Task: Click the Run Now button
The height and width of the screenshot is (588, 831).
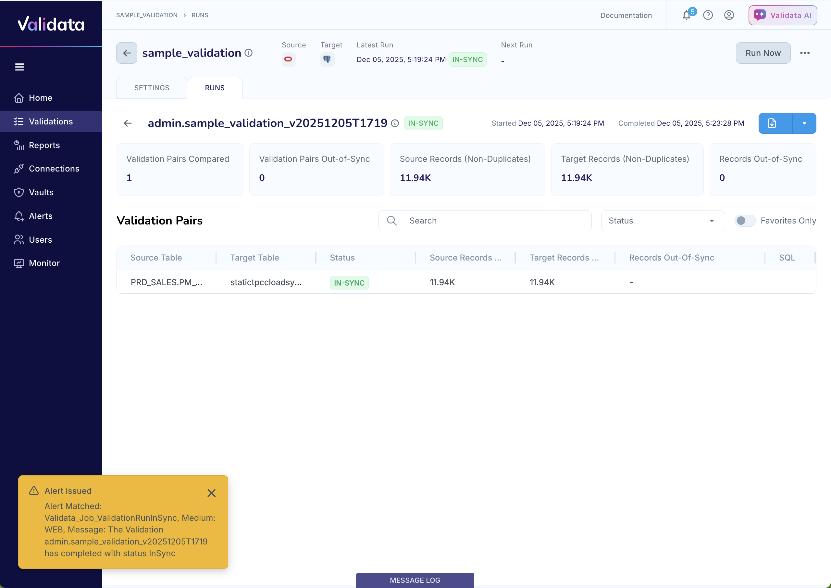Action: (x=763, y=53)
